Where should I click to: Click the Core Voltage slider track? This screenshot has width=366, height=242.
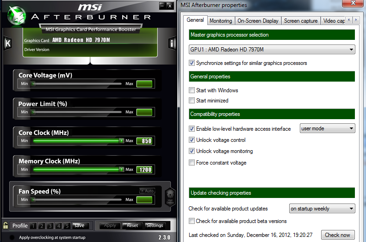[77, 84]
